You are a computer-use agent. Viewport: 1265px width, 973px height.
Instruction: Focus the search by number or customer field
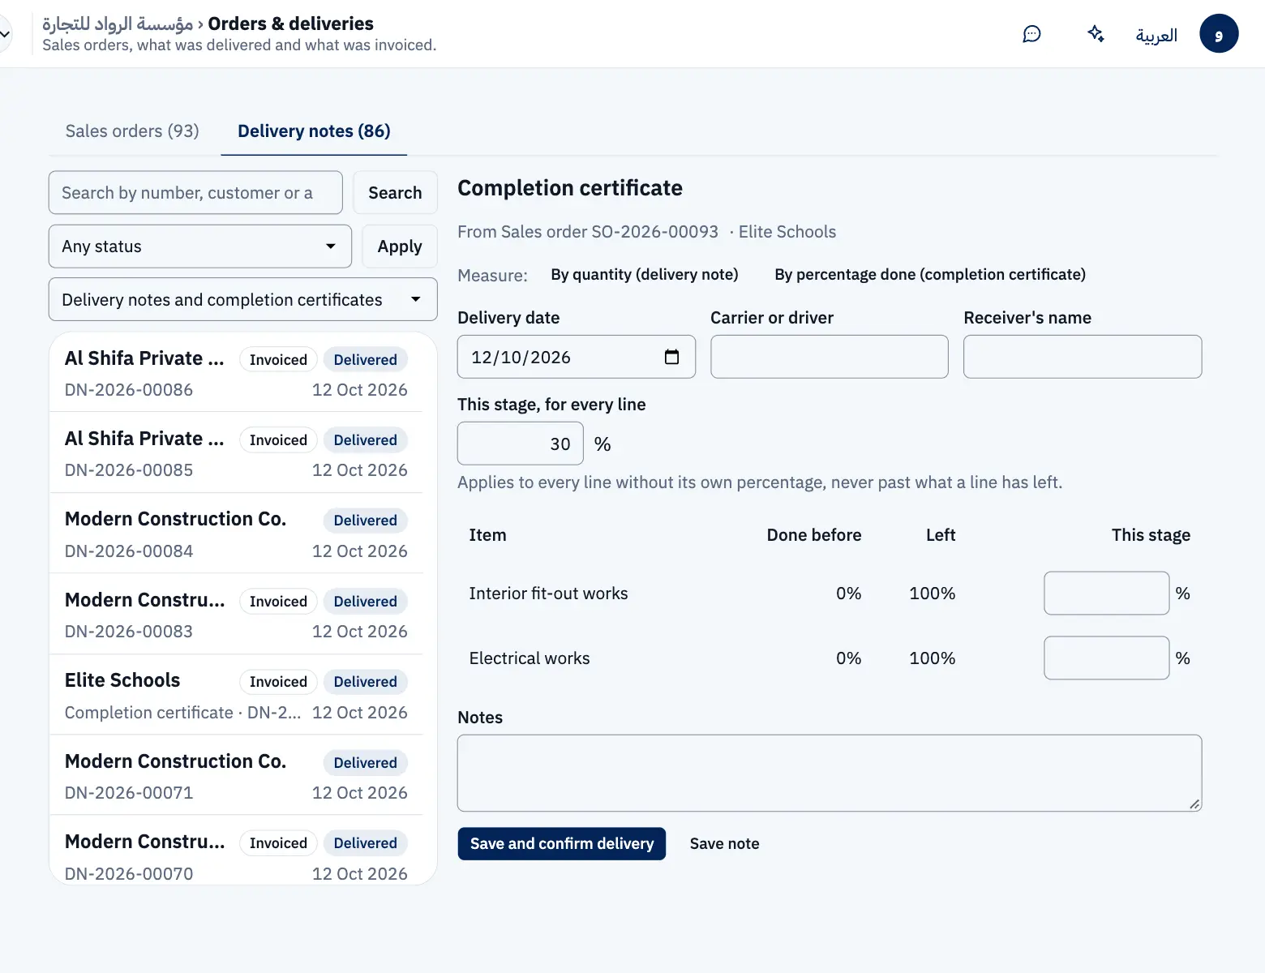195,193
